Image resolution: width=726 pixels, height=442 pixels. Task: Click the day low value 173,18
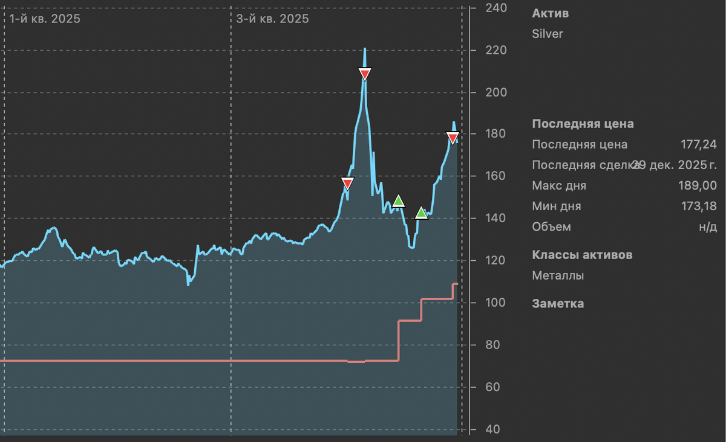(699, 207)
